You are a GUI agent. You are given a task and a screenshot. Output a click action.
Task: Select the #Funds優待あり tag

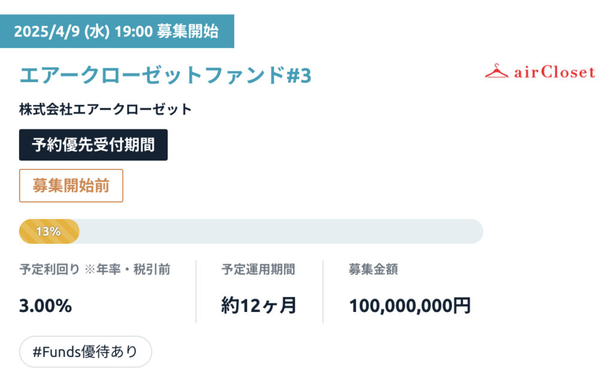[x=86, y=352]
